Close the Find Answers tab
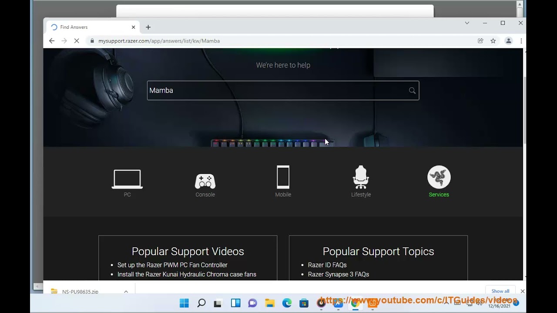Viewport: 557px width, 313px height. (133, 27)
